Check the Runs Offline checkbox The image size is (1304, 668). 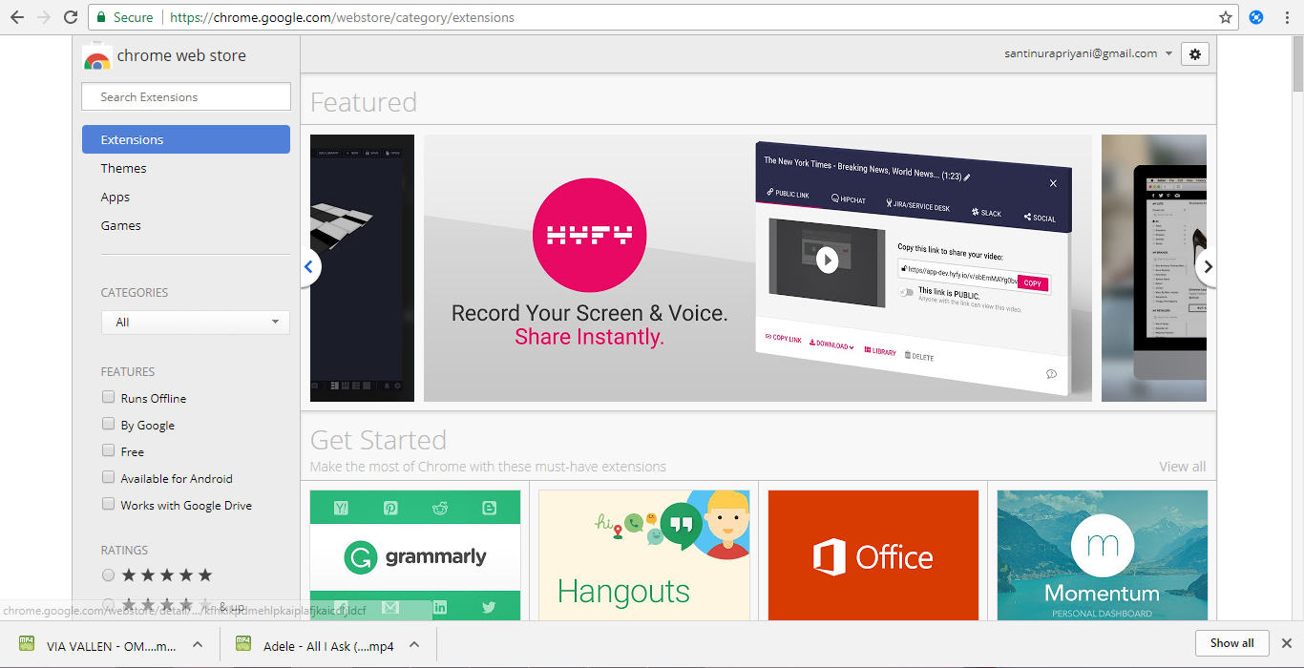[x=108, y=397]
